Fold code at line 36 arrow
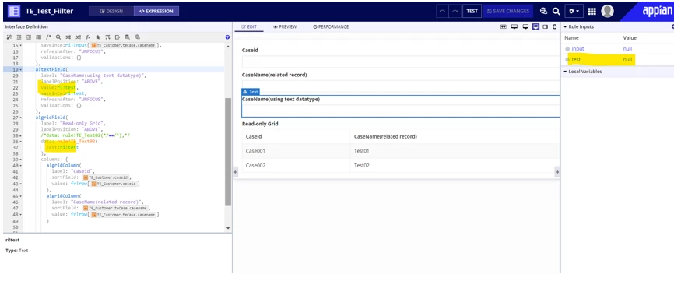Viewport: 674px width, 288px height. [21, 142]
